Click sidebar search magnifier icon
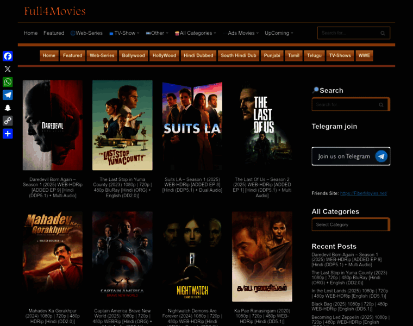The image size is (413, 326). [x=381, y=105]
